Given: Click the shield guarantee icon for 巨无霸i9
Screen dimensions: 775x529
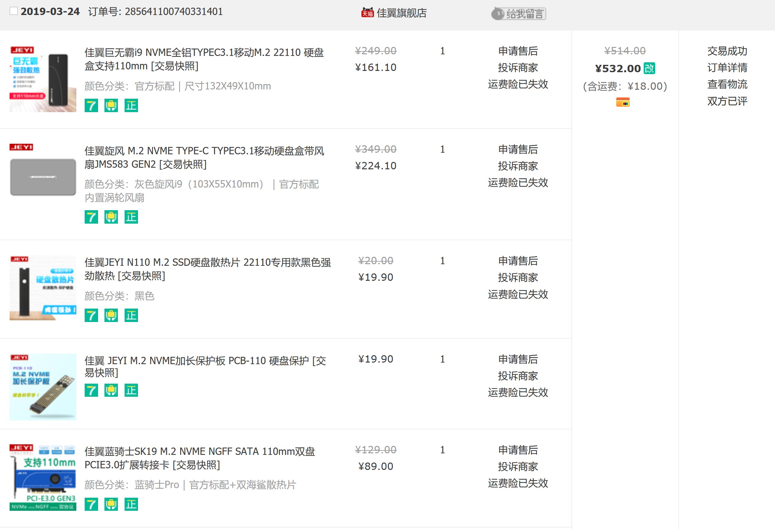Looking at the screenshot, I should tap(111, 106).
